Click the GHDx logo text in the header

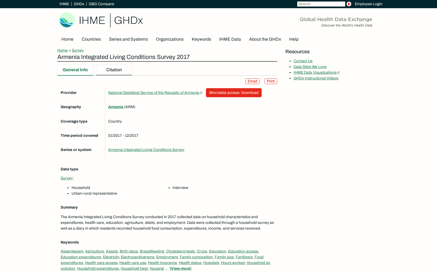pyautogui.click(x=128, y=20)
